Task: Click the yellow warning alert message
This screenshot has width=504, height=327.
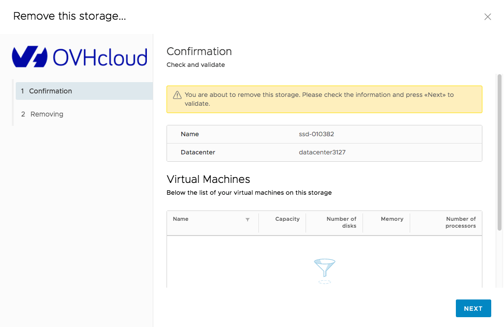Action: point(319,99)
